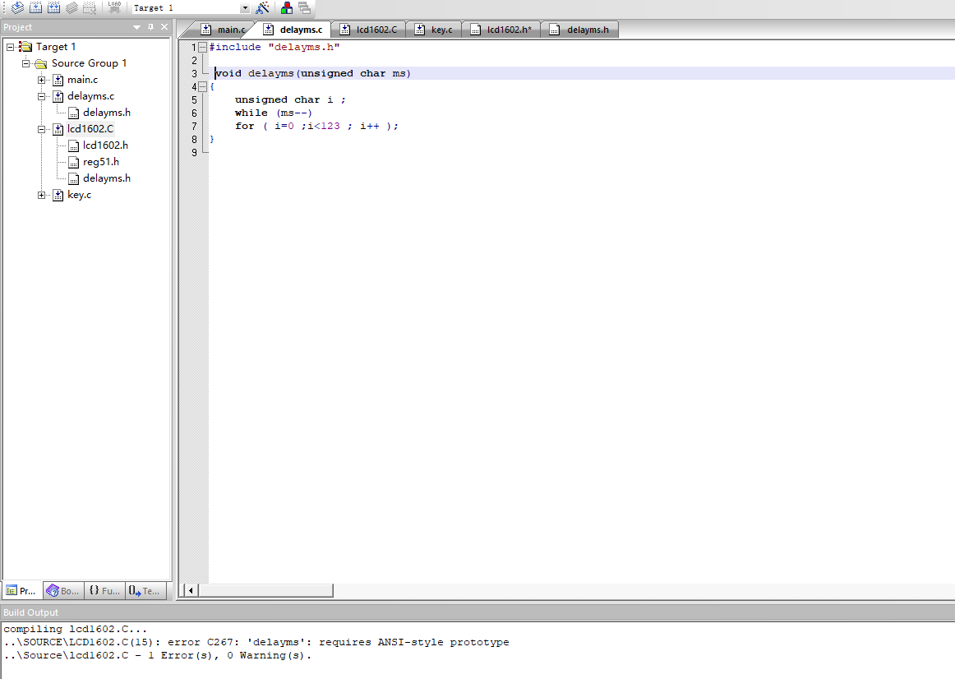Open Options for Target wand icon
The image size is (955, 679).
[263, 8]
